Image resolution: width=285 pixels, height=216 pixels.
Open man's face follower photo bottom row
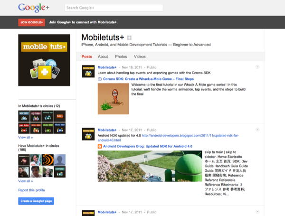pos(36,172)
